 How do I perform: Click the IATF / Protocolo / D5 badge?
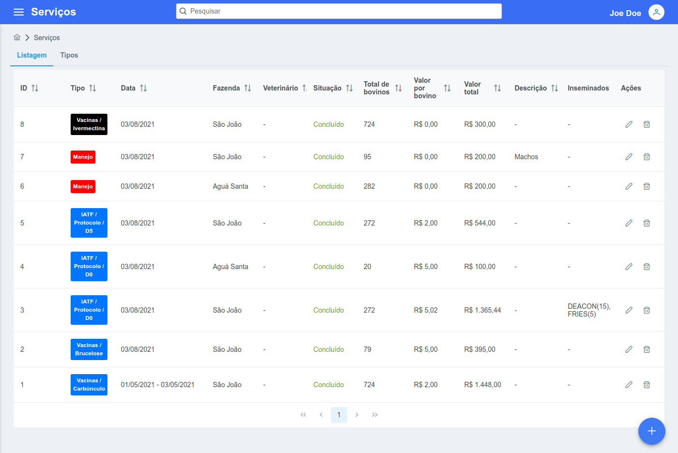coord(89,223)
